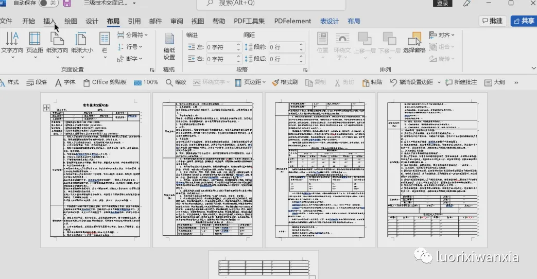The image size is (537, 279).
Task: Click the 段落 quick toolbar item
Action: click(x=37, y=82)
